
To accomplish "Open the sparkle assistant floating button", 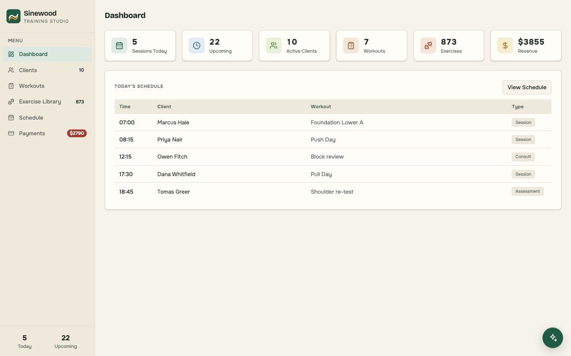I will 553,337.
